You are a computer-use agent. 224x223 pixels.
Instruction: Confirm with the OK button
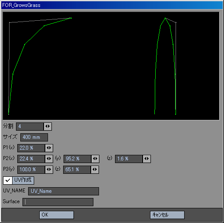tap(57, 215)
